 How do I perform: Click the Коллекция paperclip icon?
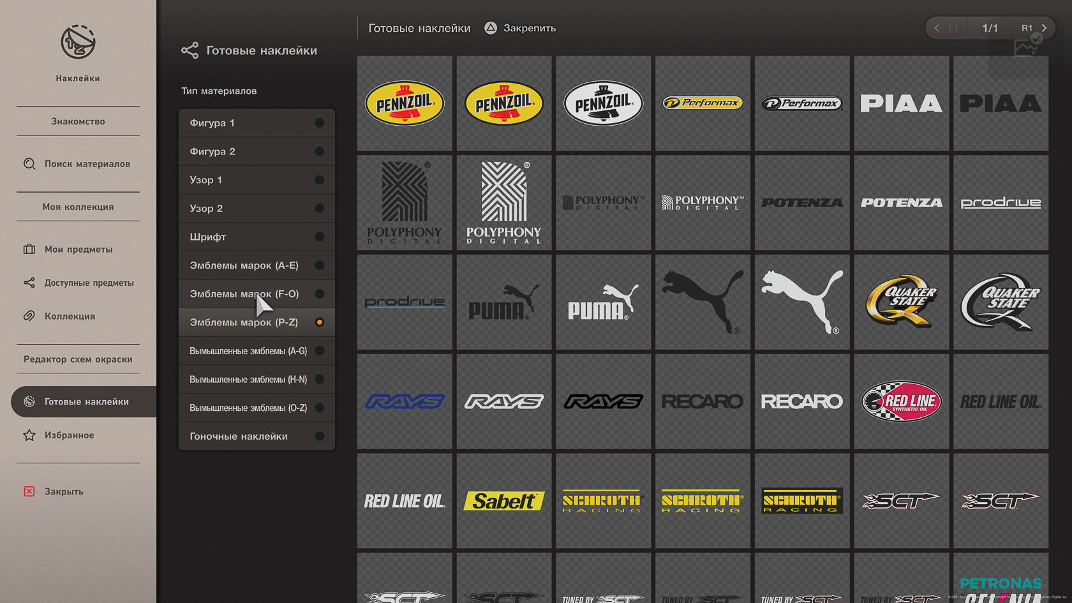29,316
